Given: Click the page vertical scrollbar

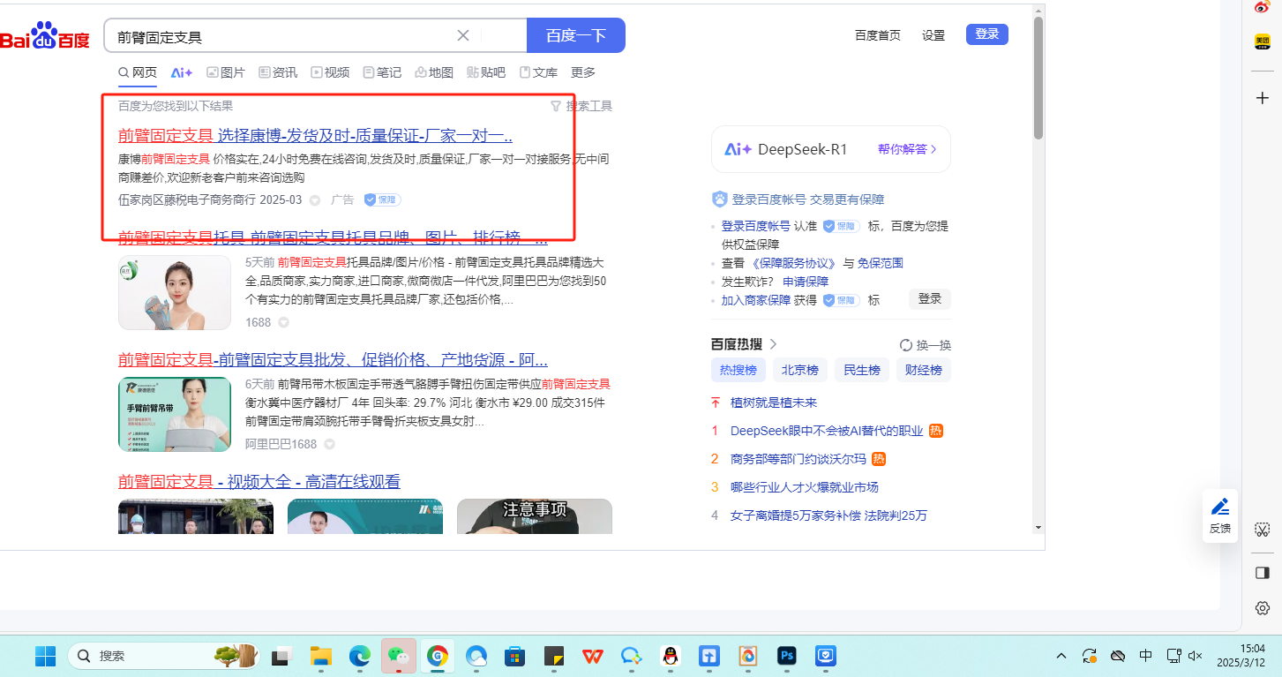Looking at the screenshot, I should click(x=1038, y=79).
